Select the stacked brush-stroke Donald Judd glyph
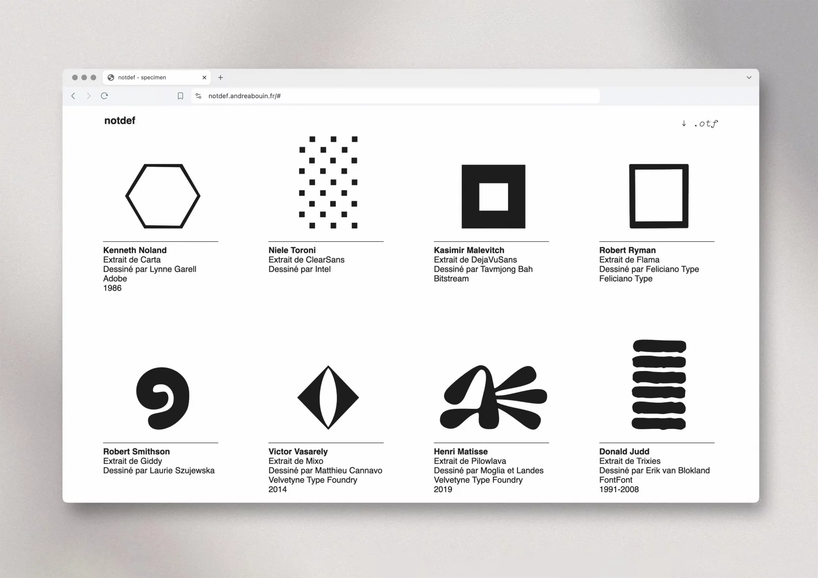 click(x=659, y=385)
